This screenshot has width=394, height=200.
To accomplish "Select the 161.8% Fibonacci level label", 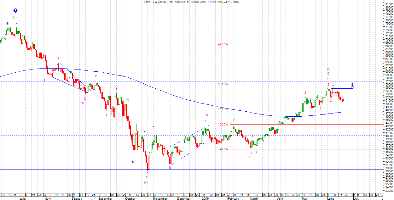I will tap(223, 109).
